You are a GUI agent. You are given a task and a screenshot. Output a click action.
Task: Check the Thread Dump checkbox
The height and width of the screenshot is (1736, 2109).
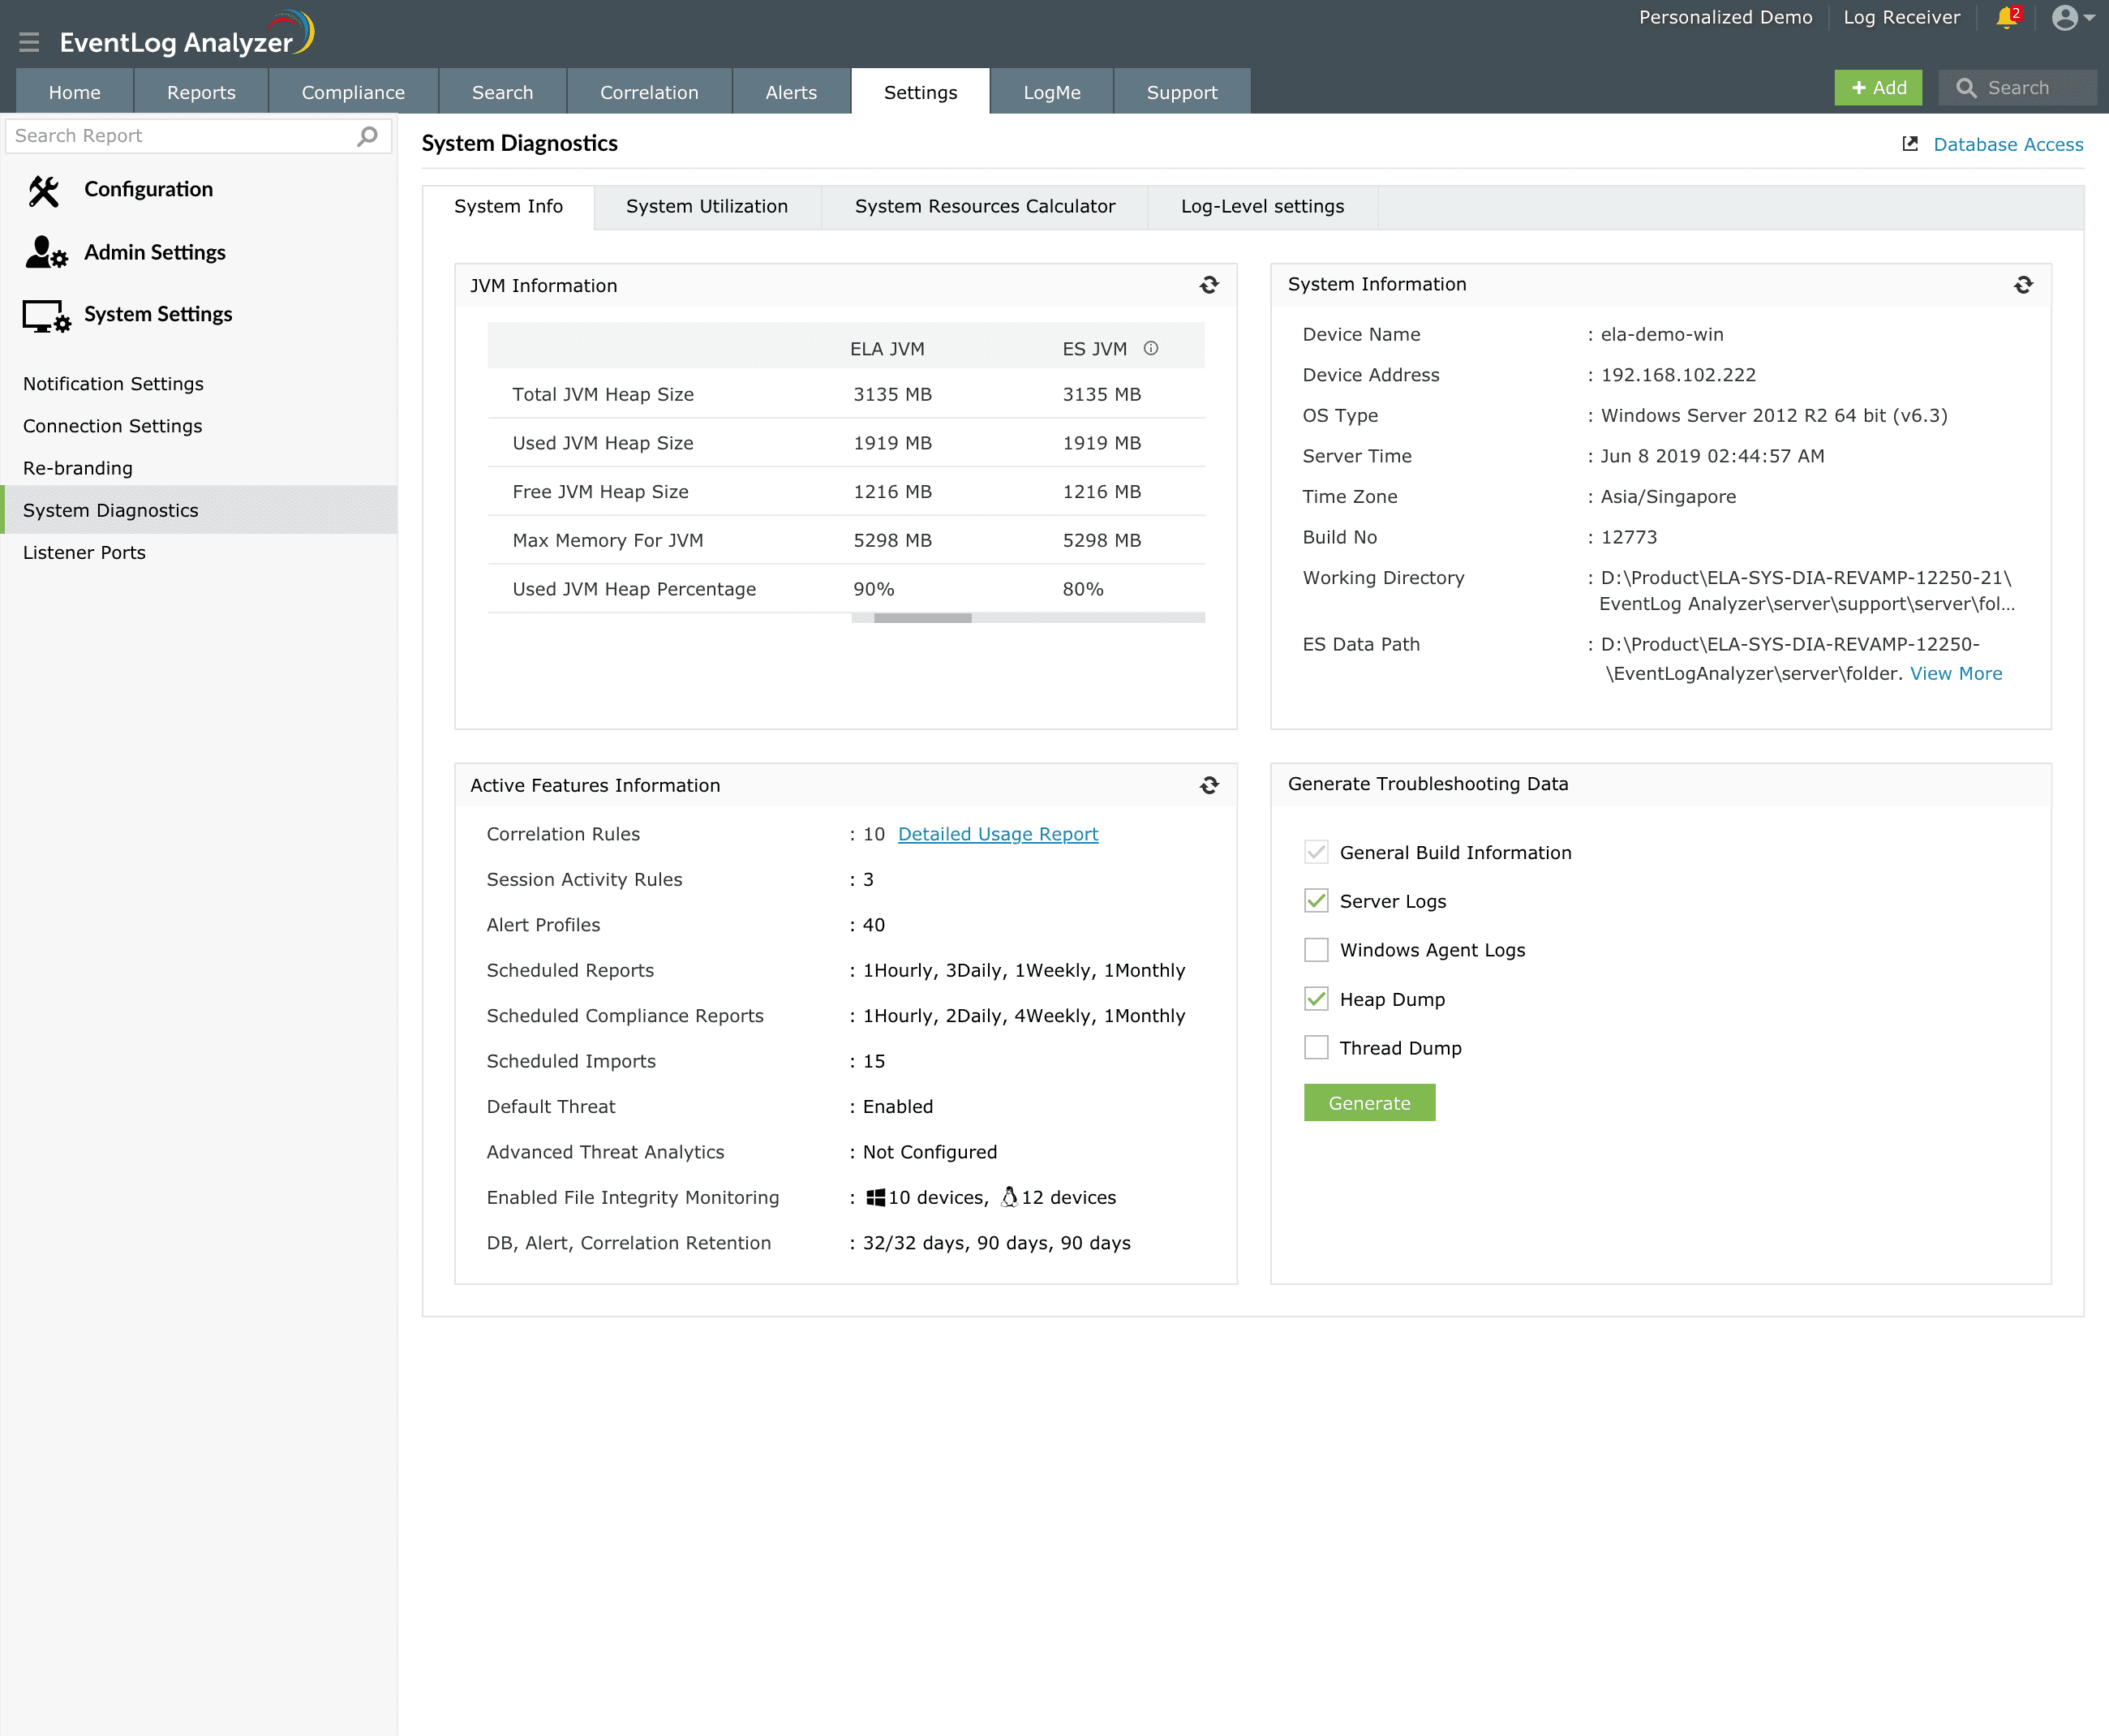pos(1316,1048)
